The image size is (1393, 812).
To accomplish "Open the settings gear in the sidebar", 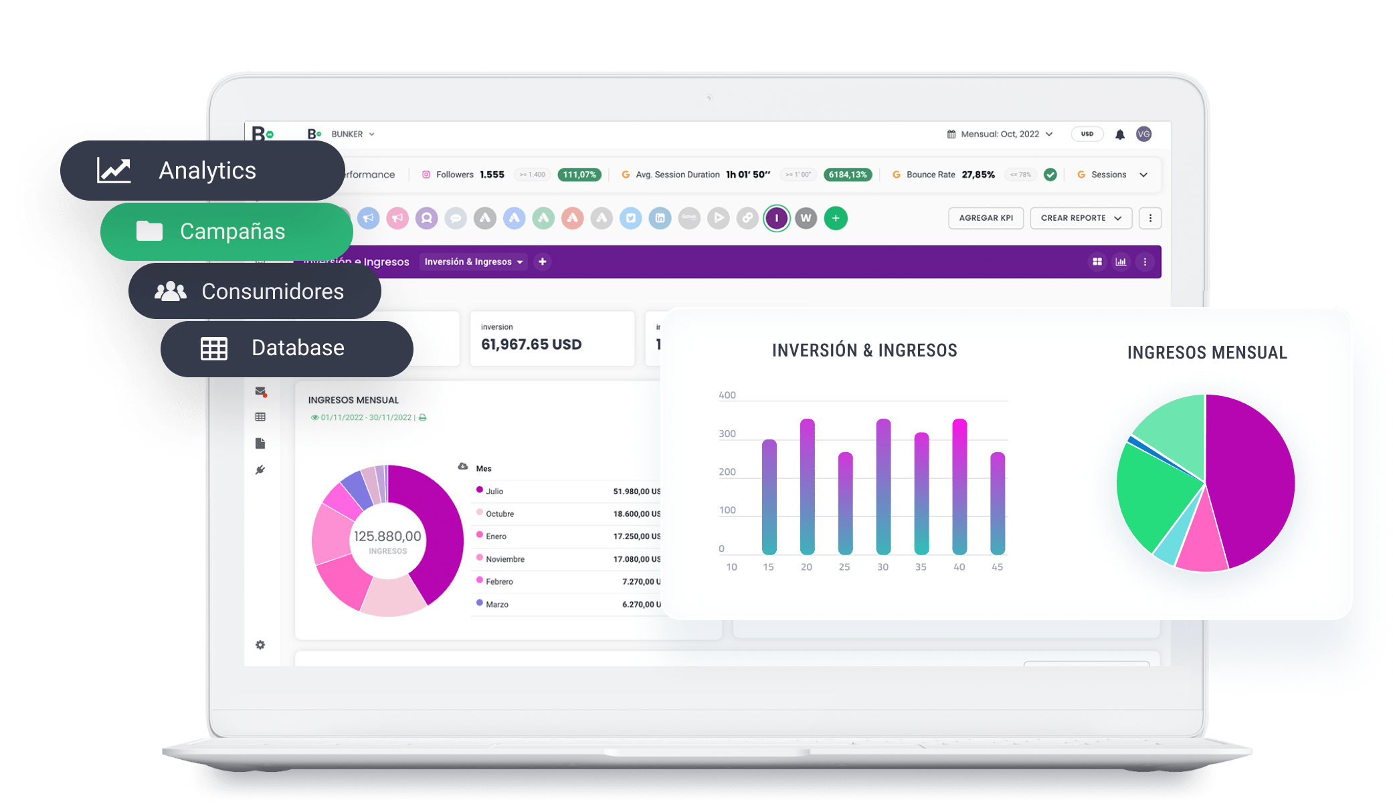I will click(x=261, y=645).
